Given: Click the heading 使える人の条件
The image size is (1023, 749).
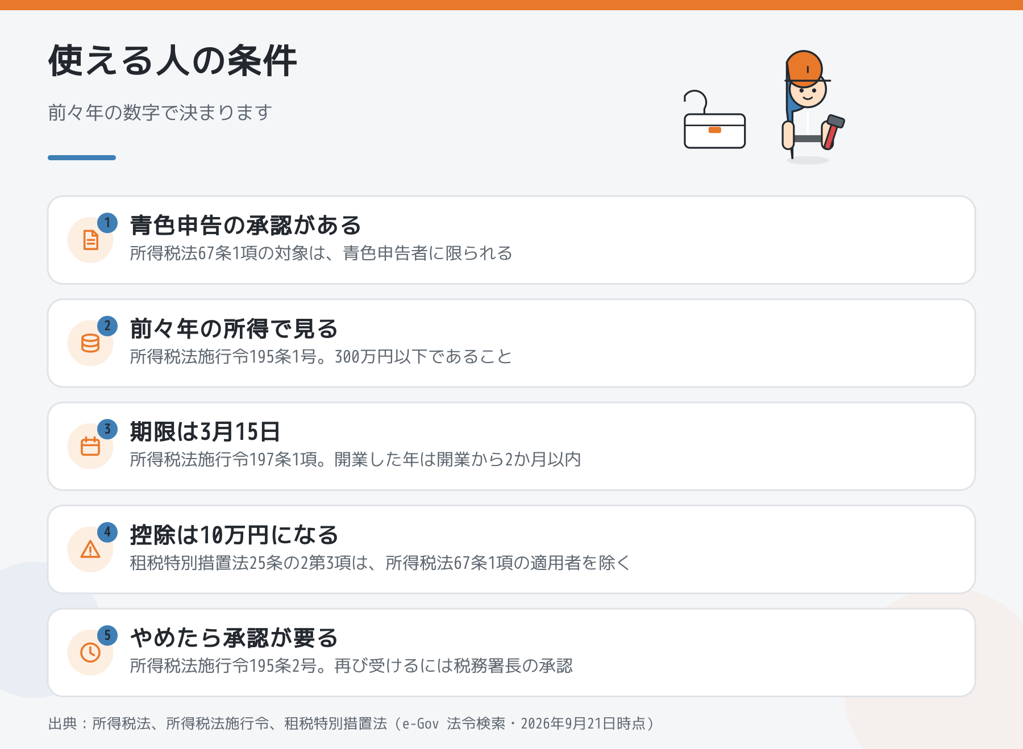Looking at the screenshot, I should coord(173,60).
